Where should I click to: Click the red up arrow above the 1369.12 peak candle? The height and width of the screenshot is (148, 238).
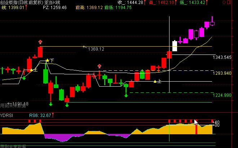tap(40, 42)
